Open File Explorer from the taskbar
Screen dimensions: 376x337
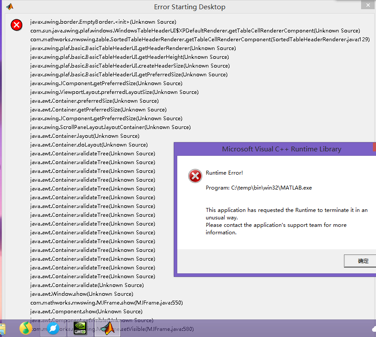2,329
